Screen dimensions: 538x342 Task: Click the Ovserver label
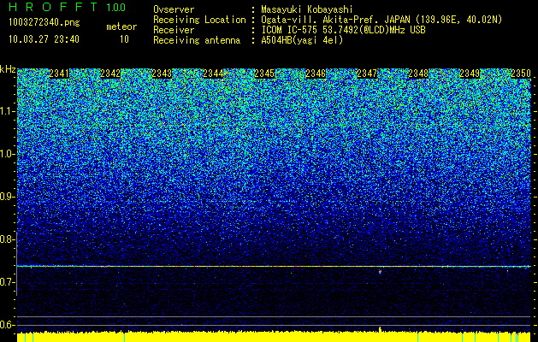tap(174, 9)
